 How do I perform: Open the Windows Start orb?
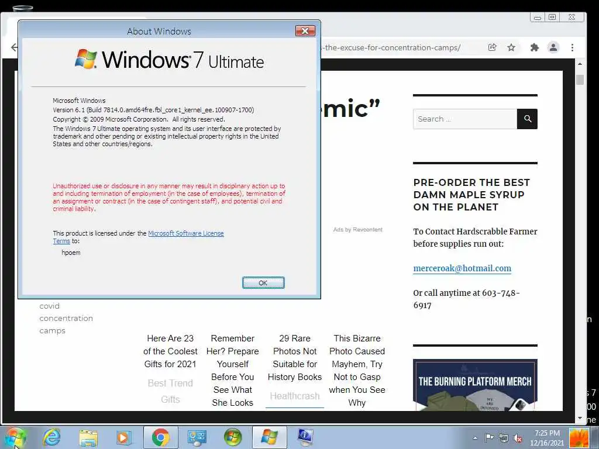tap(15, 437)
